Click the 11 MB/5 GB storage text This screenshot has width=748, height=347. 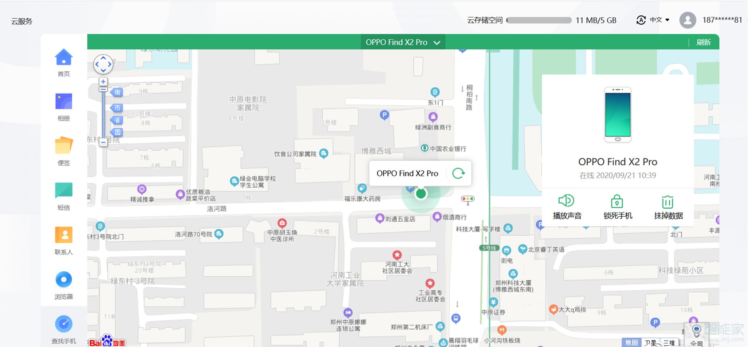pyautogui.click(x=596, y=20)
